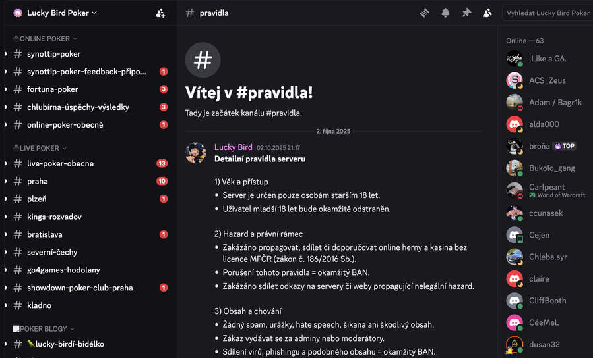Image resolution: width=593 pixels, height=358 pixels.
Task: Collapse the POKER BLOGY category
Action: coord(44,328)
